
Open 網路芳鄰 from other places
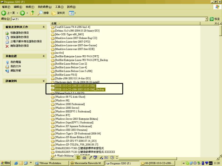coord(16,71)
